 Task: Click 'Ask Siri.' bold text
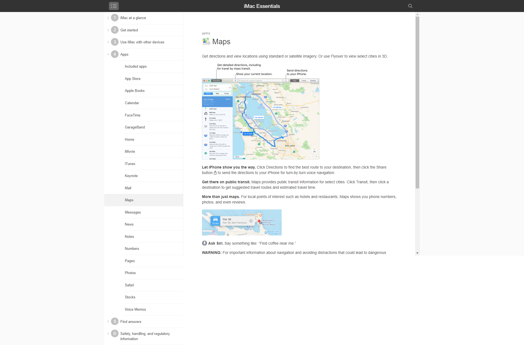coord(216,243)
